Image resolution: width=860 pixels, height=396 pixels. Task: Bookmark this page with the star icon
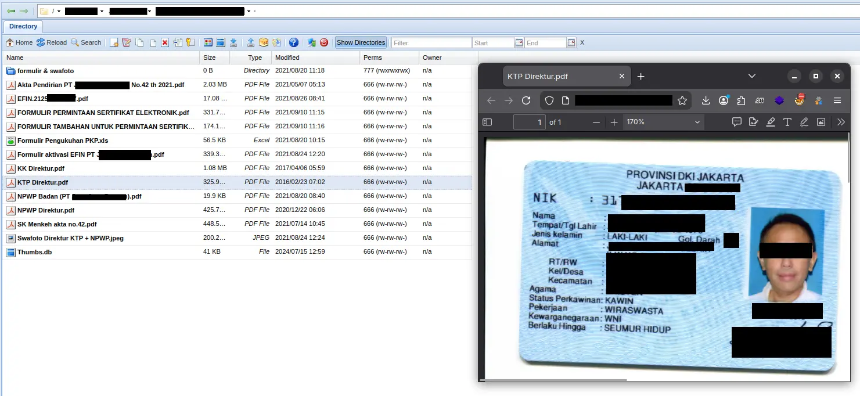pos(682,100)
